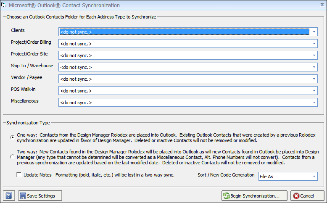Click the Synchronization Type group heading
327x203 pixels.
tap(28, 123)
